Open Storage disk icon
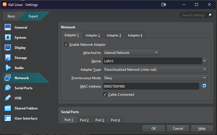This screenshot has height=135, width=217. (8, 58)
